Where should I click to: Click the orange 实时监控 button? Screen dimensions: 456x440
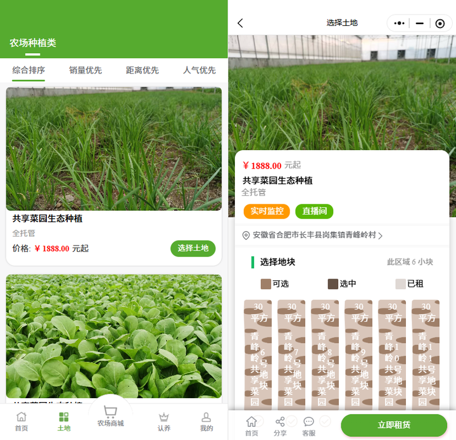[x=267, y=211]
